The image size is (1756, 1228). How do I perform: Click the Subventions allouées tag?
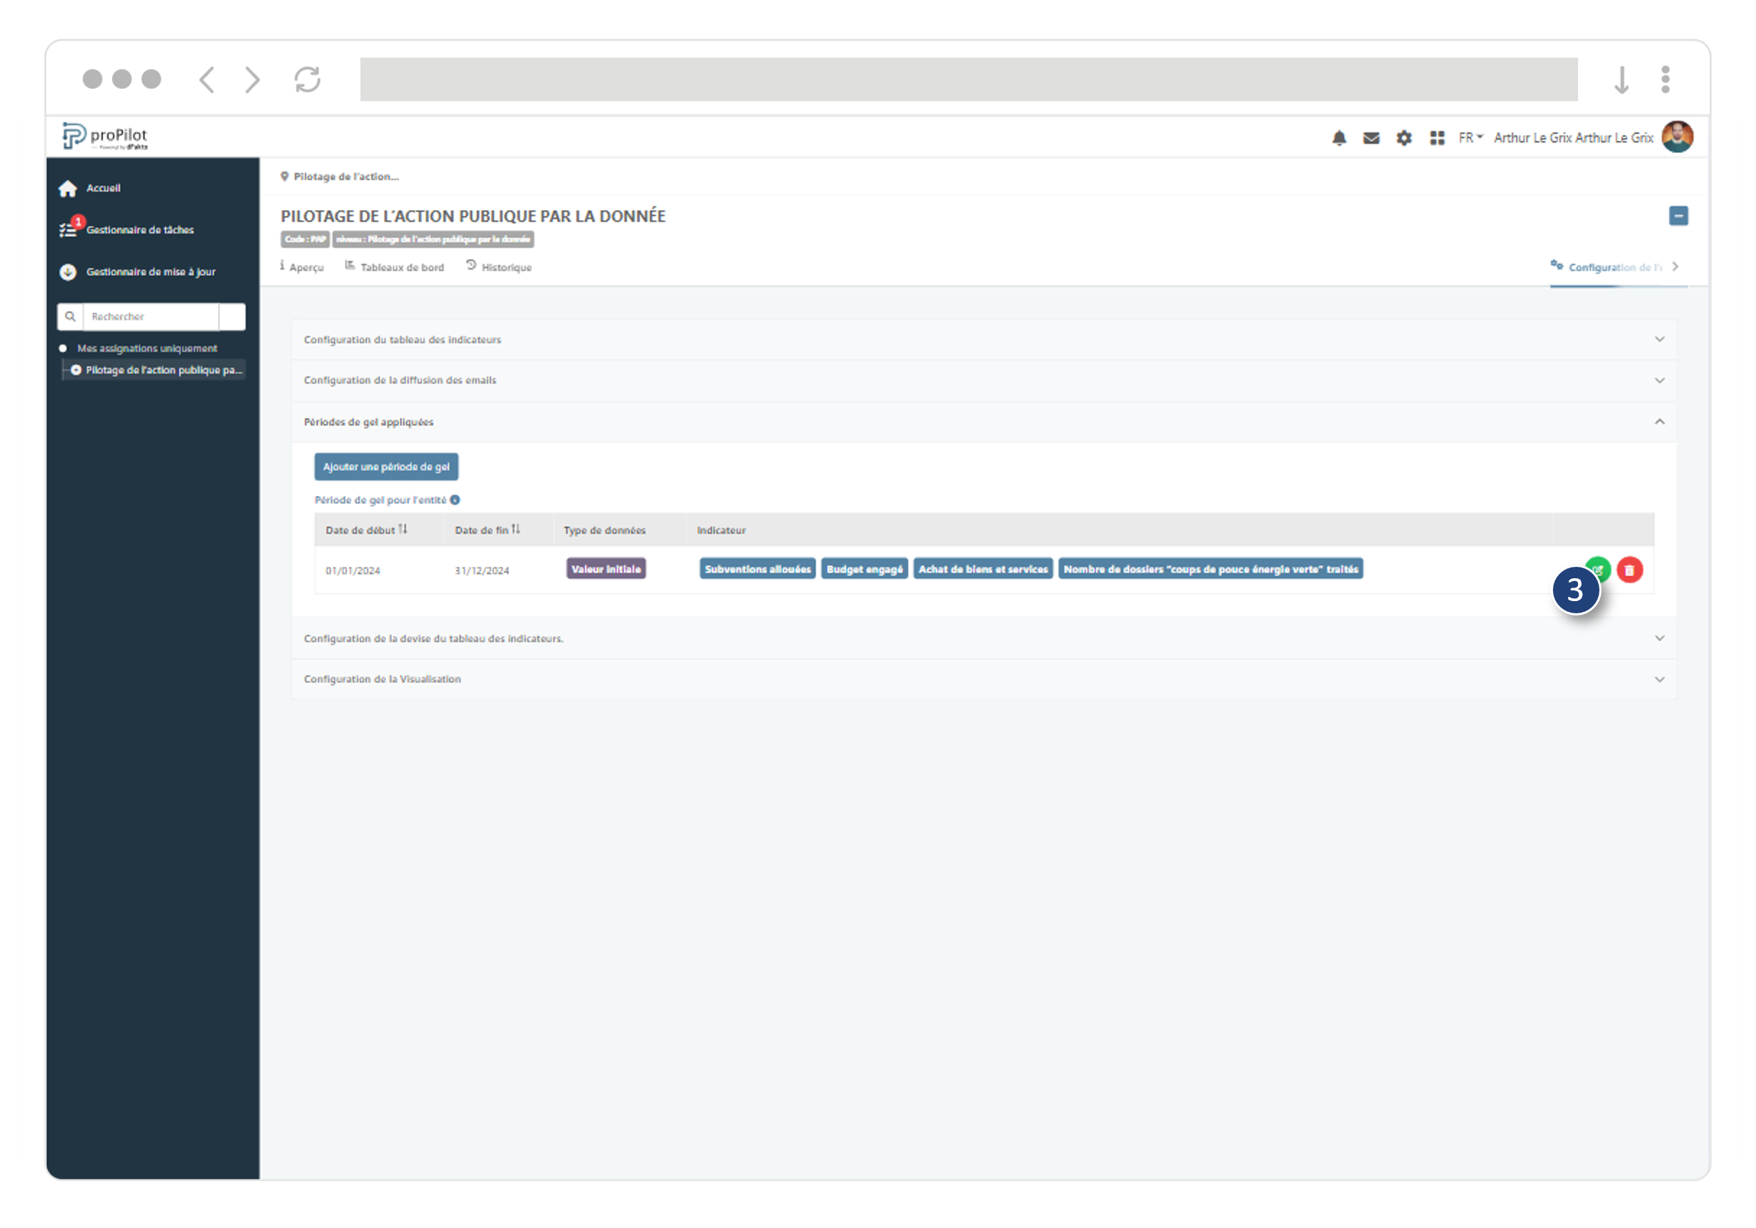point(757,569)
